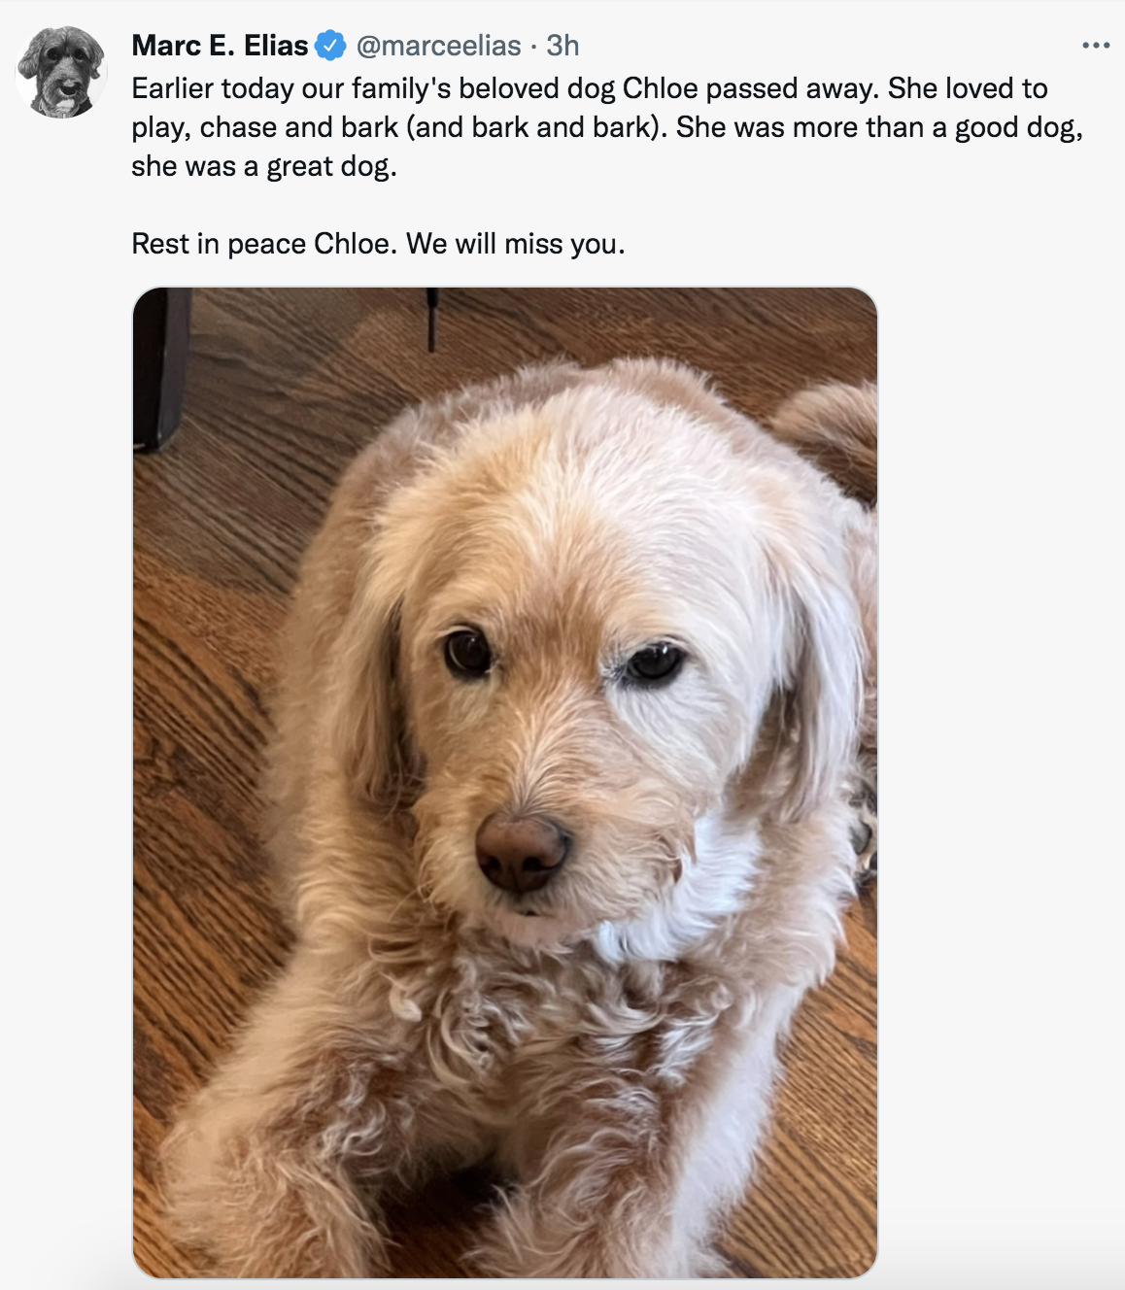This screenshot has height=1290, width=1125.
Task: Click the phrase 'she was a great dog'
Action: pyautogui.click(x=263, y=166)
